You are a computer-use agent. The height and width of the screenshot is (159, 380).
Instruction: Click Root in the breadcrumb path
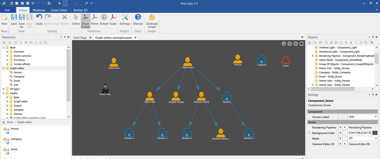coord(10,122)
